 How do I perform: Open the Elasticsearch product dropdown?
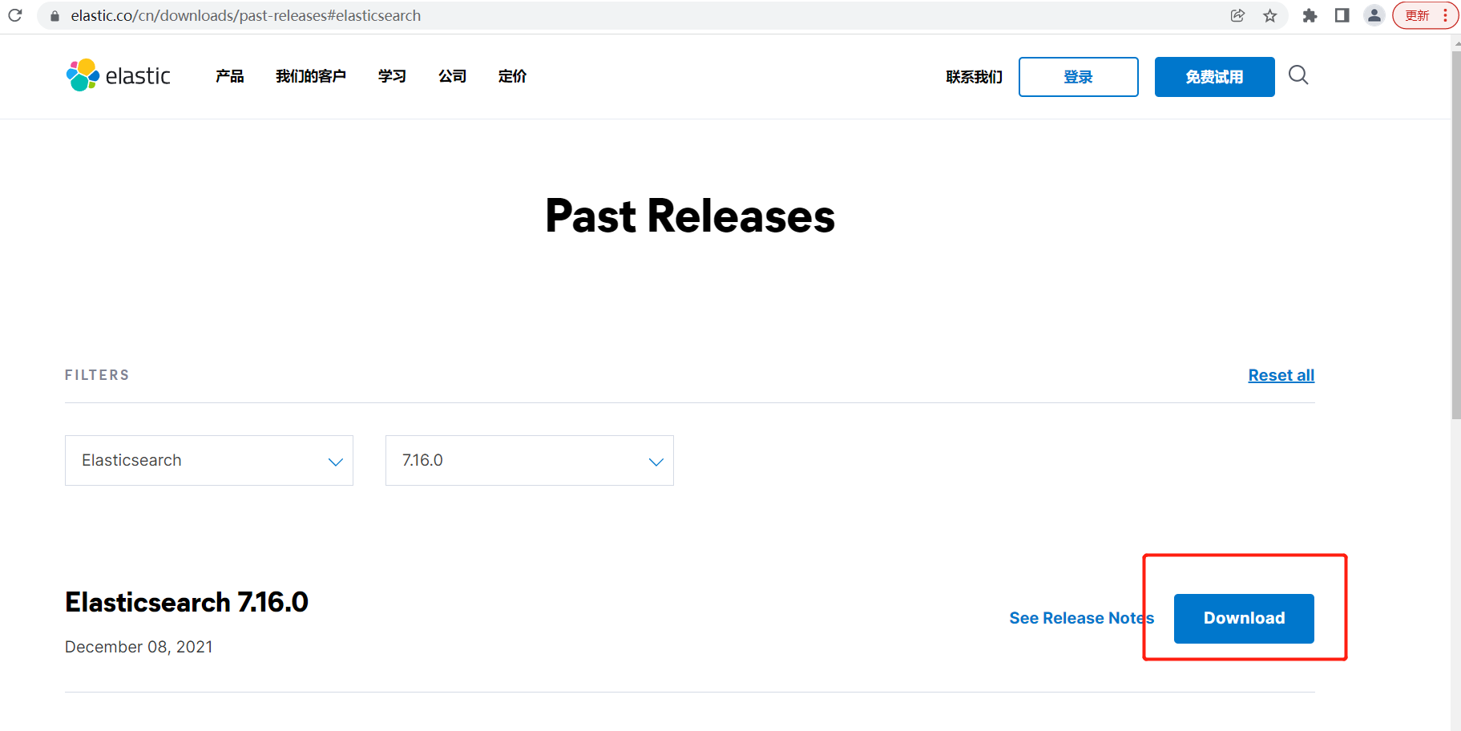click(209, 460)
